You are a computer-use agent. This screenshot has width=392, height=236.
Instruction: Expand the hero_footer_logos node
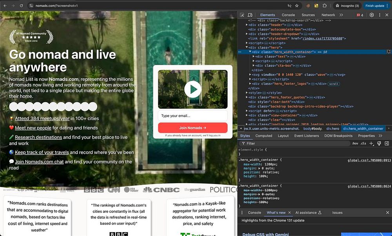[250, 84]
